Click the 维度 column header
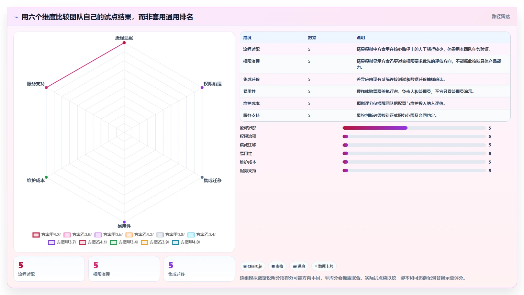 point(247,38)
